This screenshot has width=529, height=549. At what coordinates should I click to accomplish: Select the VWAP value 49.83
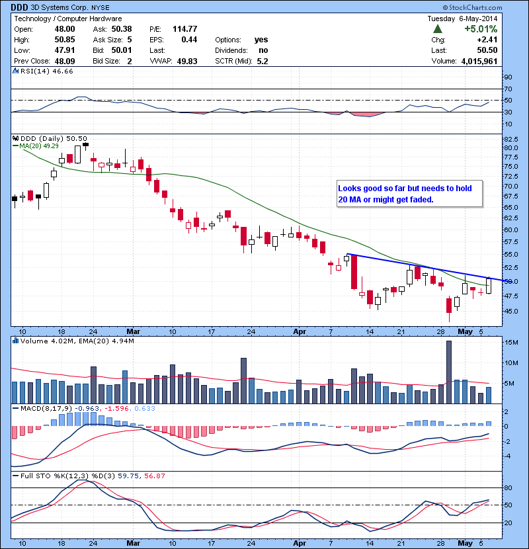coord(187,61)
